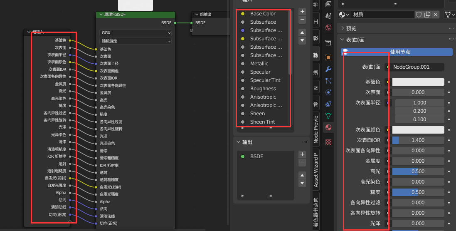Open the texture properties checkerboard icon
This screenshot has height=231, width=456.
(x=328, y=142)
